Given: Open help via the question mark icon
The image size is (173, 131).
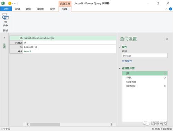Looking at the screenshot, I should [x=171, y=9].
